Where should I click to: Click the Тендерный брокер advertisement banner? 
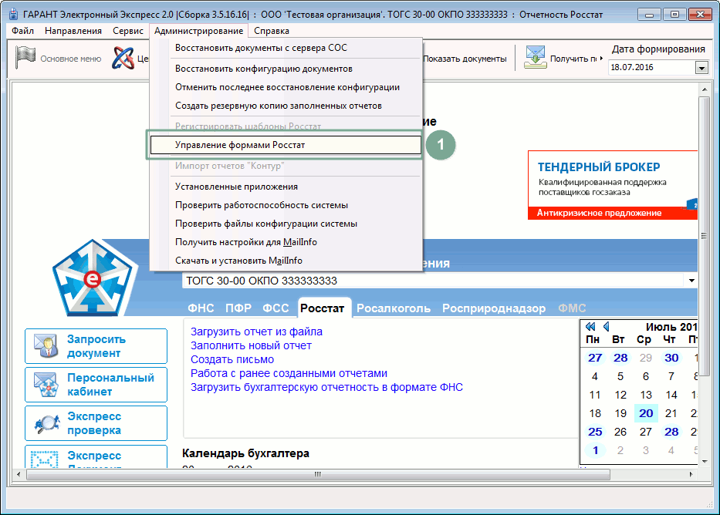(613, 185)
